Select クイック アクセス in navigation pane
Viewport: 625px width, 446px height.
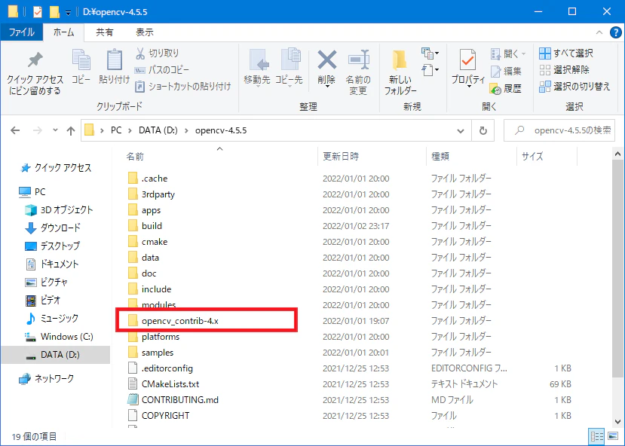coord(56,168)
